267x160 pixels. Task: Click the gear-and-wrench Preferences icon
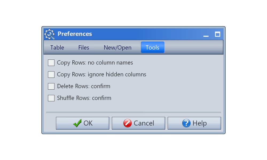[x=49, y=34]
